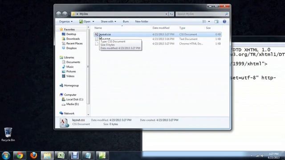
Task: Change view with the view icon
Action: [x=204, y=22]
